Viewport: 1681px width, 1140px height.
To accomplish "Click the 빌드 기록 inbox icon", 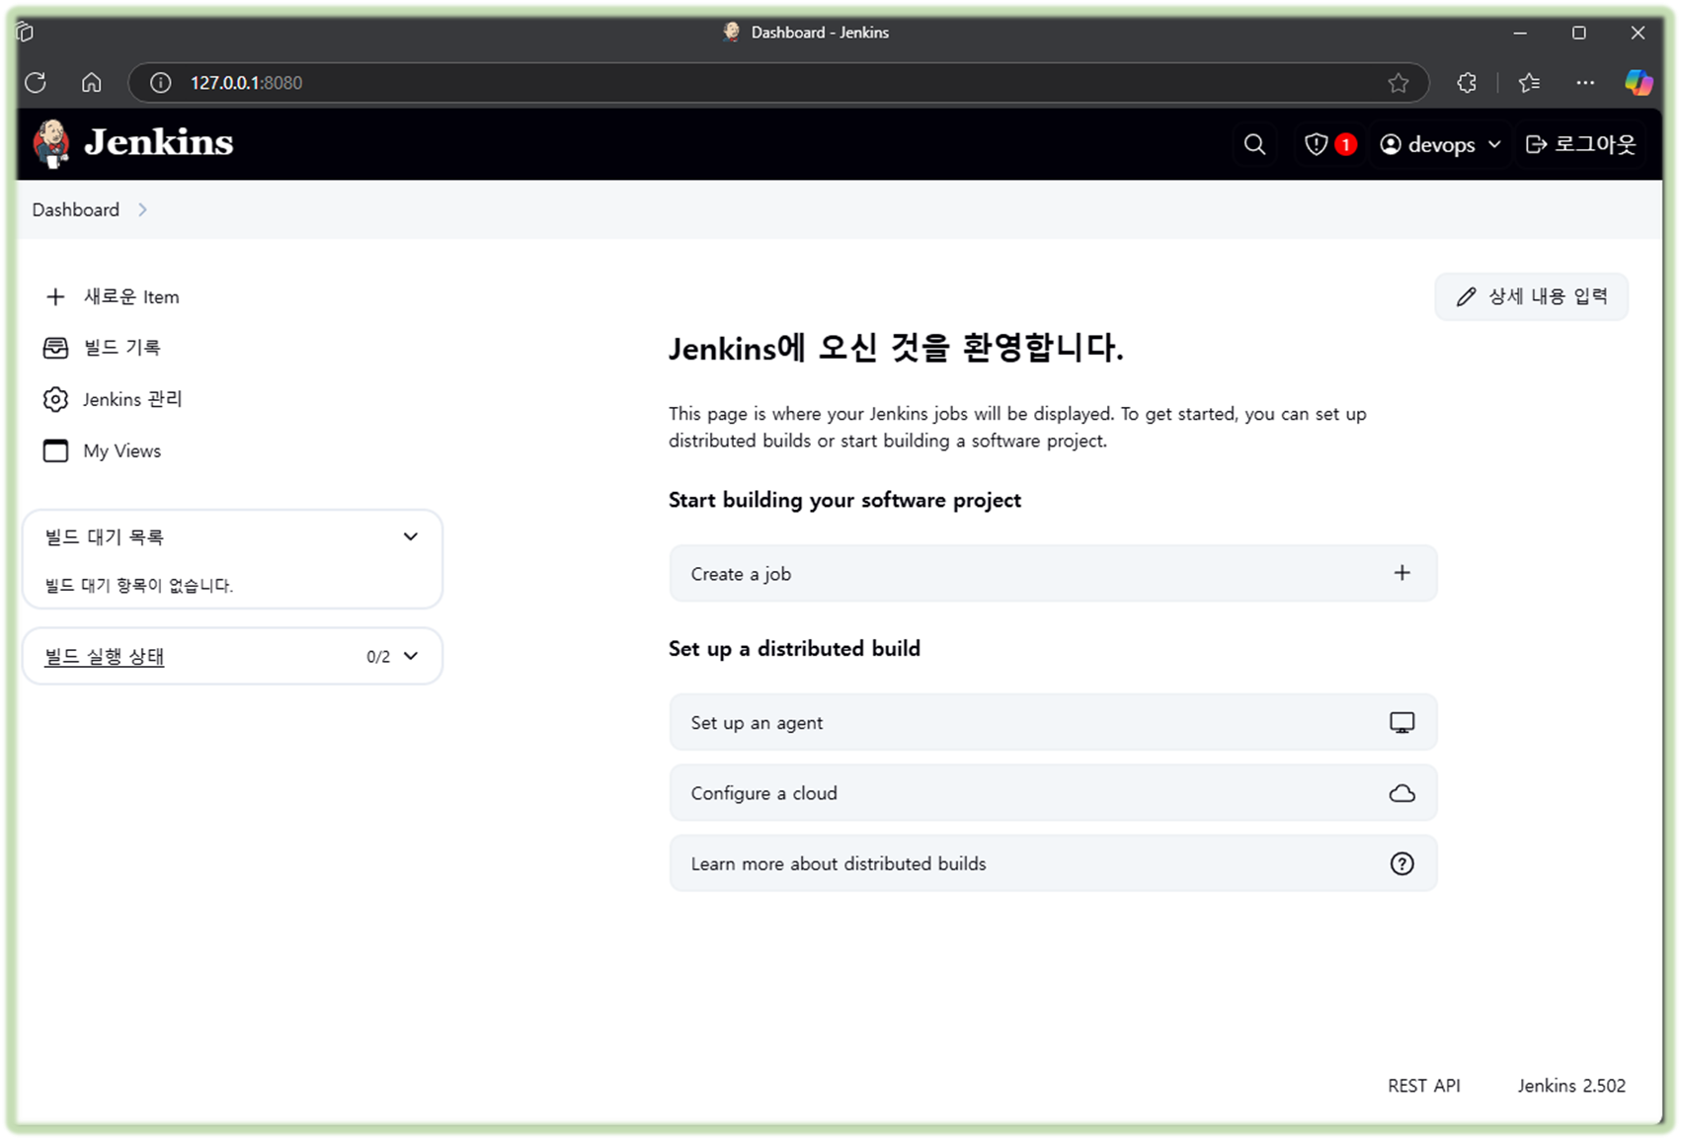I will click(x=55, y=348).
